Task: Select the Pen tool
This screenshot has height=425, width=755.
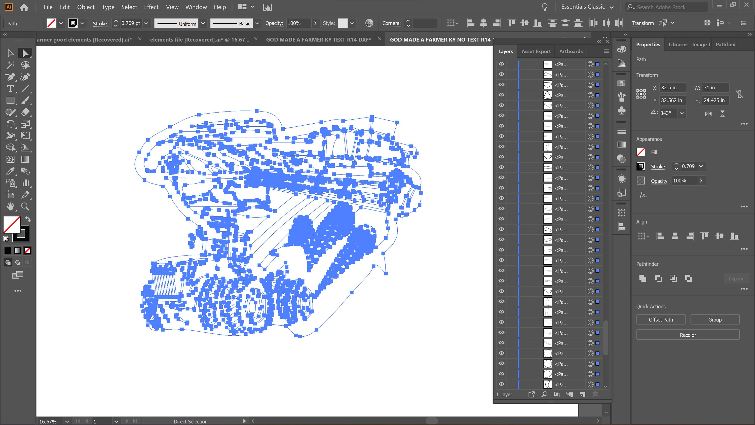Action: tap(11, 77)
